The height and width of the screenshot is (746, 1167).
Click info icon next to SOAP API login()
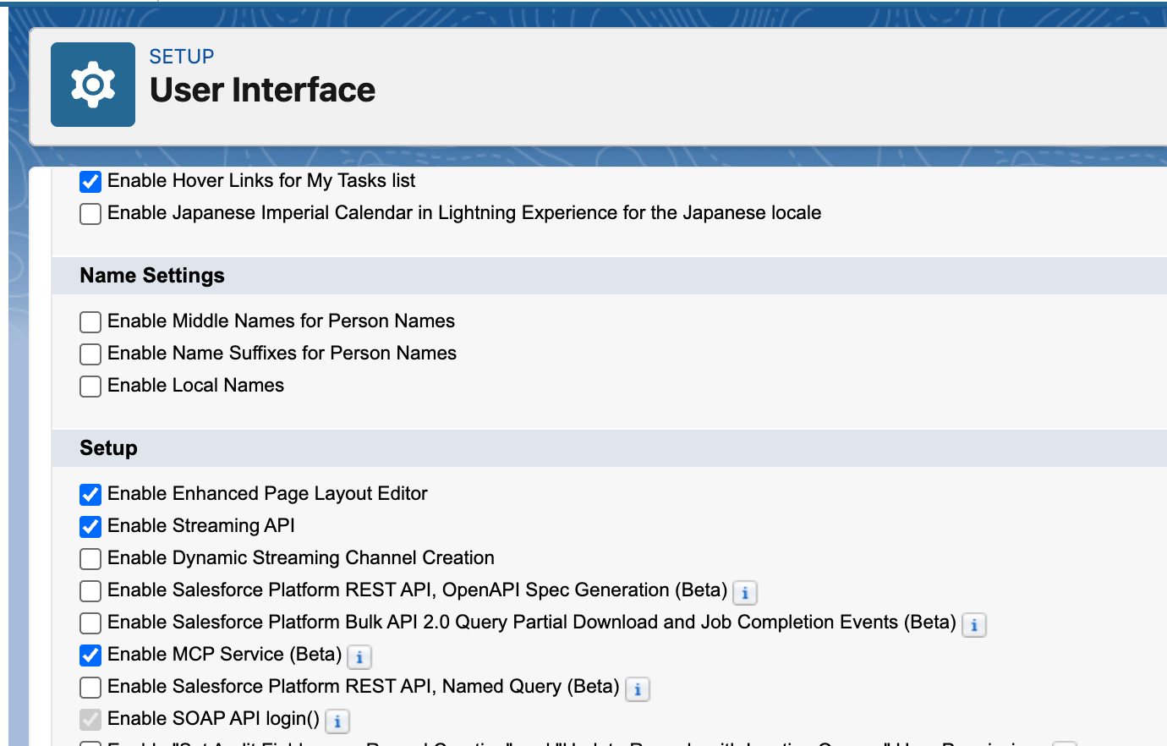[337, 721]
